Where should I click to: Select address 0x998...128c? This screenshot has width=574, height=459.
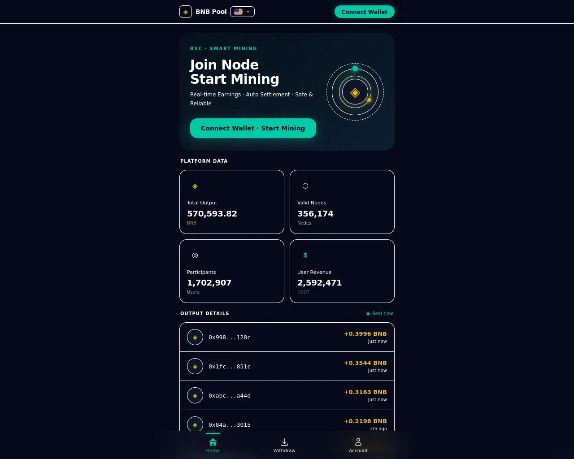[x=230, y=338]
